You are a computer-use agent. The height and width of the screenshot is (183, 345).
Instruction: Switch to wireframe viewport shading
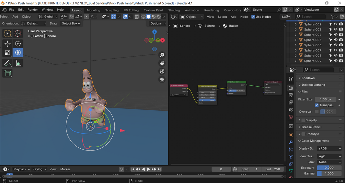(x=143, y=17)
